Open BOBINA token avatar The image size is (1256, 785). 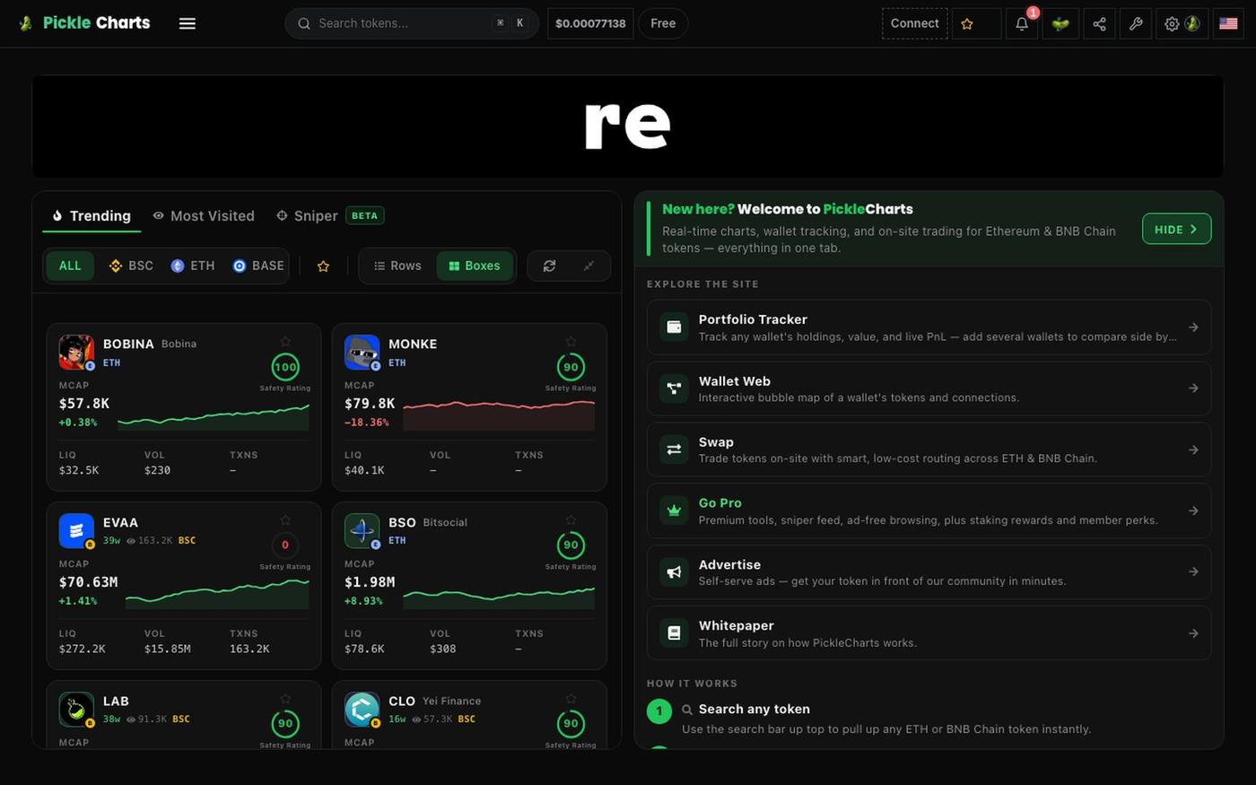point(76,352)
